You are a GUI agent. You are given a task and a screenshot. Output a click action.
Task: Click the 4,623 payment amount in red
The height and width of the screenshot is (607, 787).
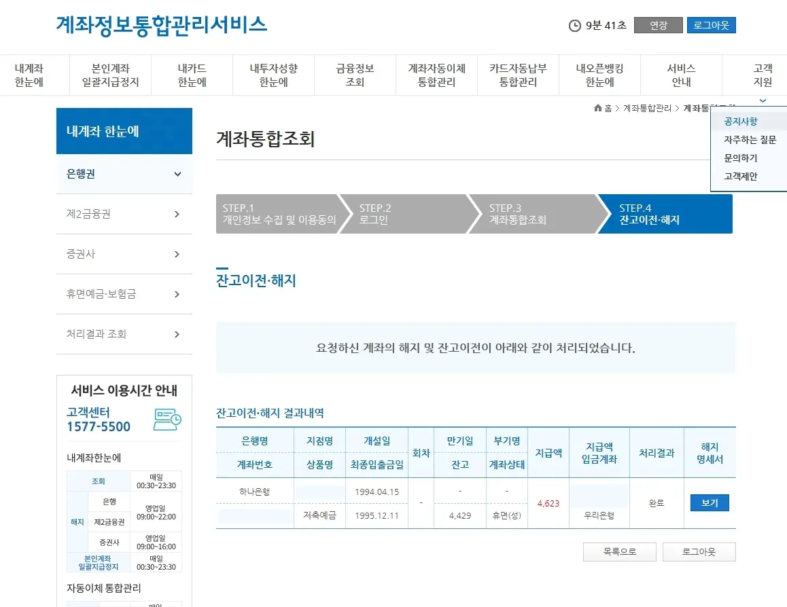point(548,503)
